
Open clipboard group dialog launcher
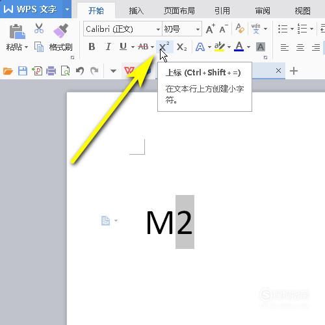(73, 58)
